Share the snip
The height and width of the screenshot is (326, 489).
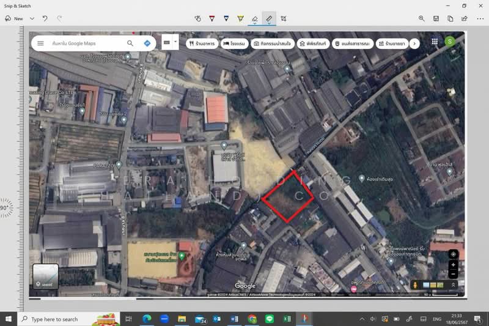click(x=465, y=19)
